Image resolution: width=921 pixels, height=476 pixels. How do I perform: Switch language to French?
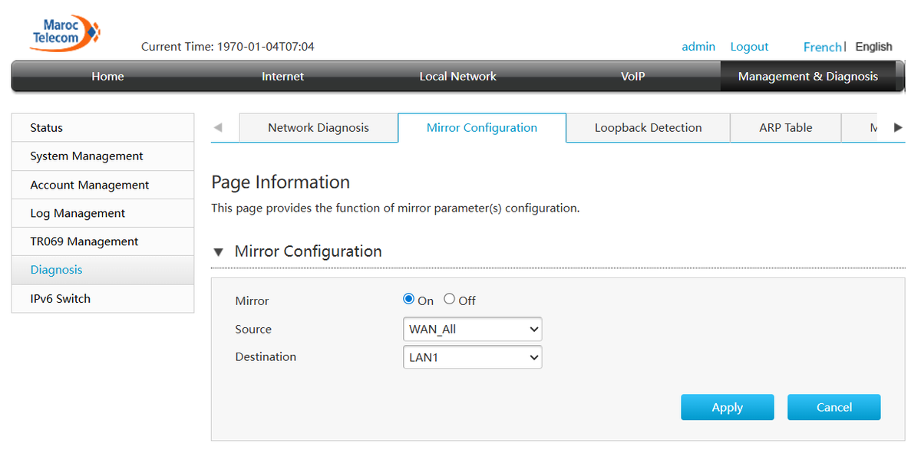pyautogui.click(x=823, y=47)
